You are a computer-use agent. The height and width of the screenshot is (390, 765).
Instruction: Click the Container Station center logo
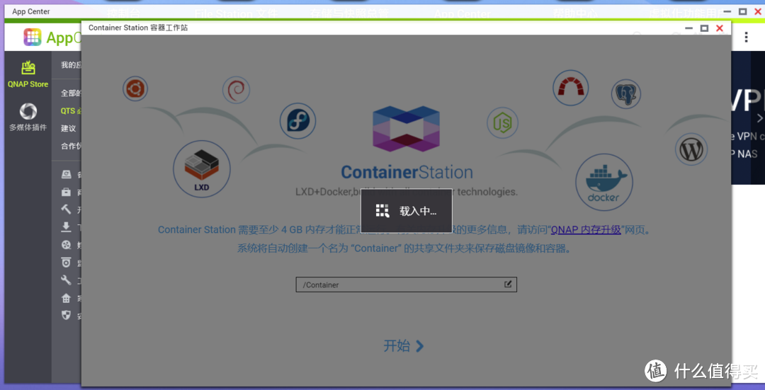(x=406, y=129)
